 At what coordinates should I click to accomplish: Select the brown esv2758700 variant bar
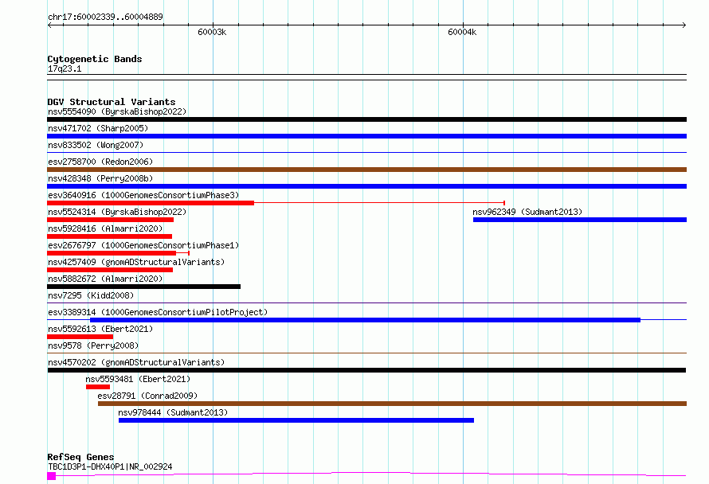tap(366, 170)
